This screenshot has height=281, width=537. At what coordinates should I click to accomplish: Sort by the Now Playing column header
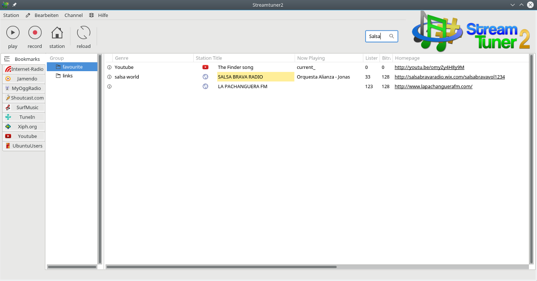tap(329, 58)
